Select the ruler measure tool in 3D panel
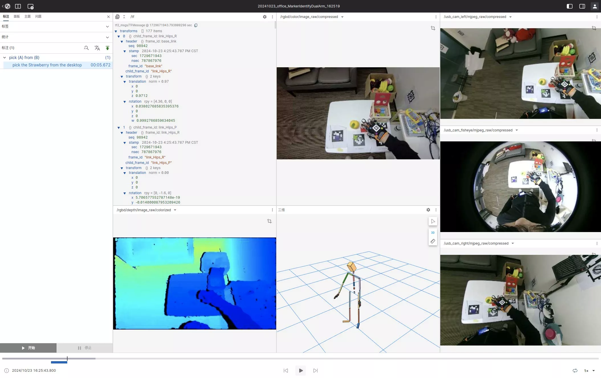Image resolution: width=601 pixels, height=378 pixels. point(433,241)
